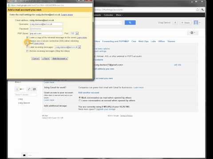Click the Back button in dialog

[46, 59]
